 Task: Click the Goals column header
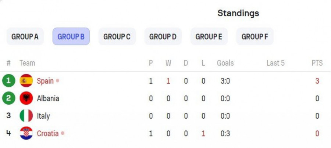coord(225,63)
